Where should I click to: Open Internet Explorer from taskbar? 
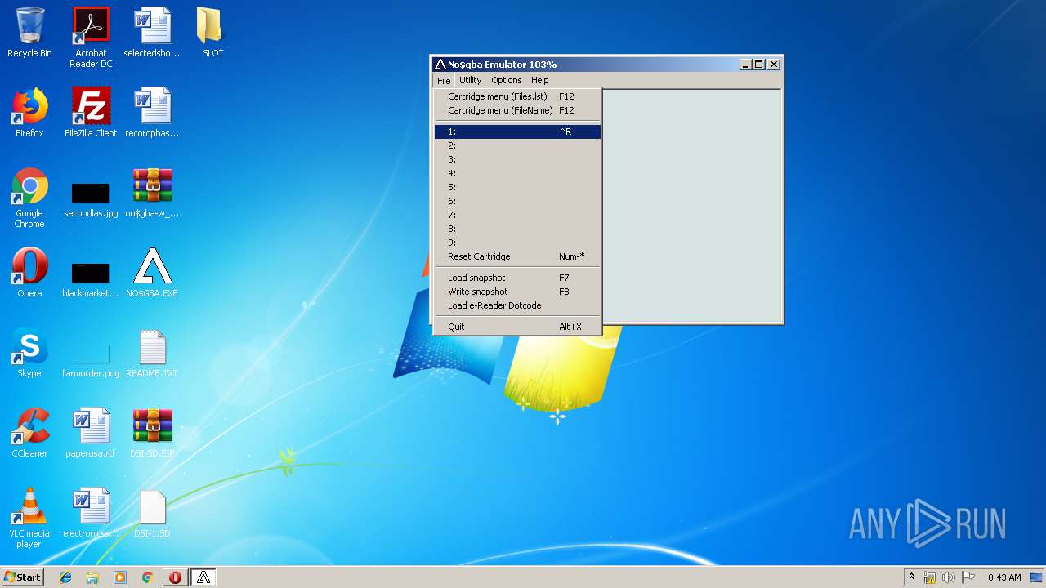point(65,577)
